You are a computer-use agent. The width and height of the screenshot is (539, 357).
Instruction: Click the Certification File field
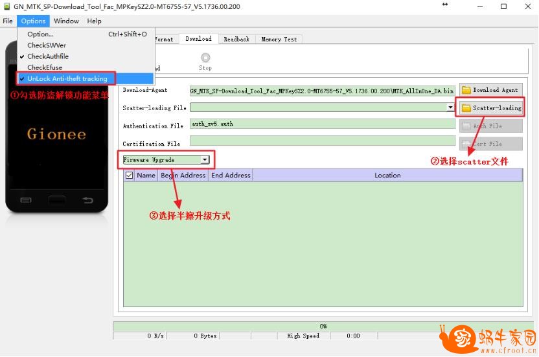[323, 141]
